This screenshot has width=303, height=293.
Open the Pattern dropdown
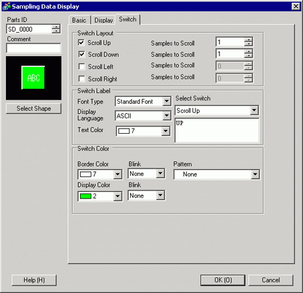click(255, 174)
